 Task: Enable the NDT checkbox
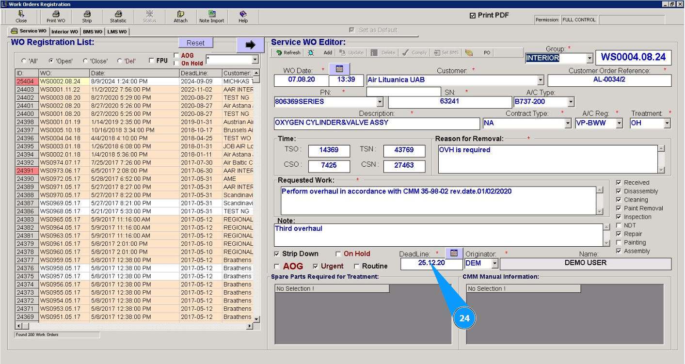[619, 225]
